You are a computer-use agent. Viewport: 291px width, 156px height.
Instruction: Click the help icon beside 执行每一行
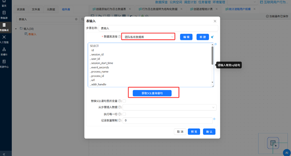119,114
